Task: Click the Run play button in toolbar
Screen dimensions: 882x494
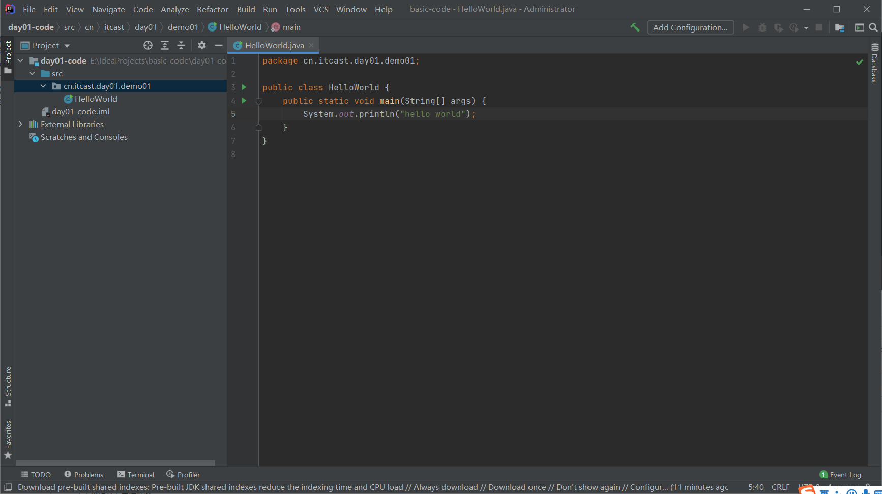Action: [x=746, y=27]
